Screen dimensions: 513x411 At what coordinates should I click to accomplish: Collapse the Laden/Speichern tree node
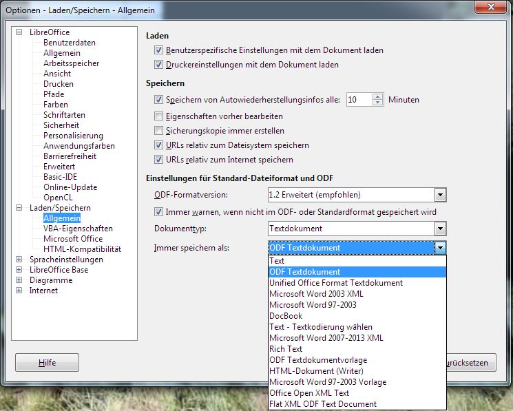(x=19, y=208)
